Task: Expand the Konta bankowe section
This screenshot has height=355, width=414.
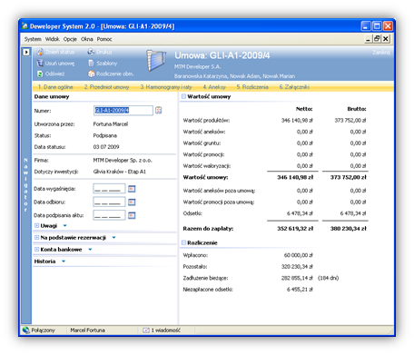Action: (36, 250)
